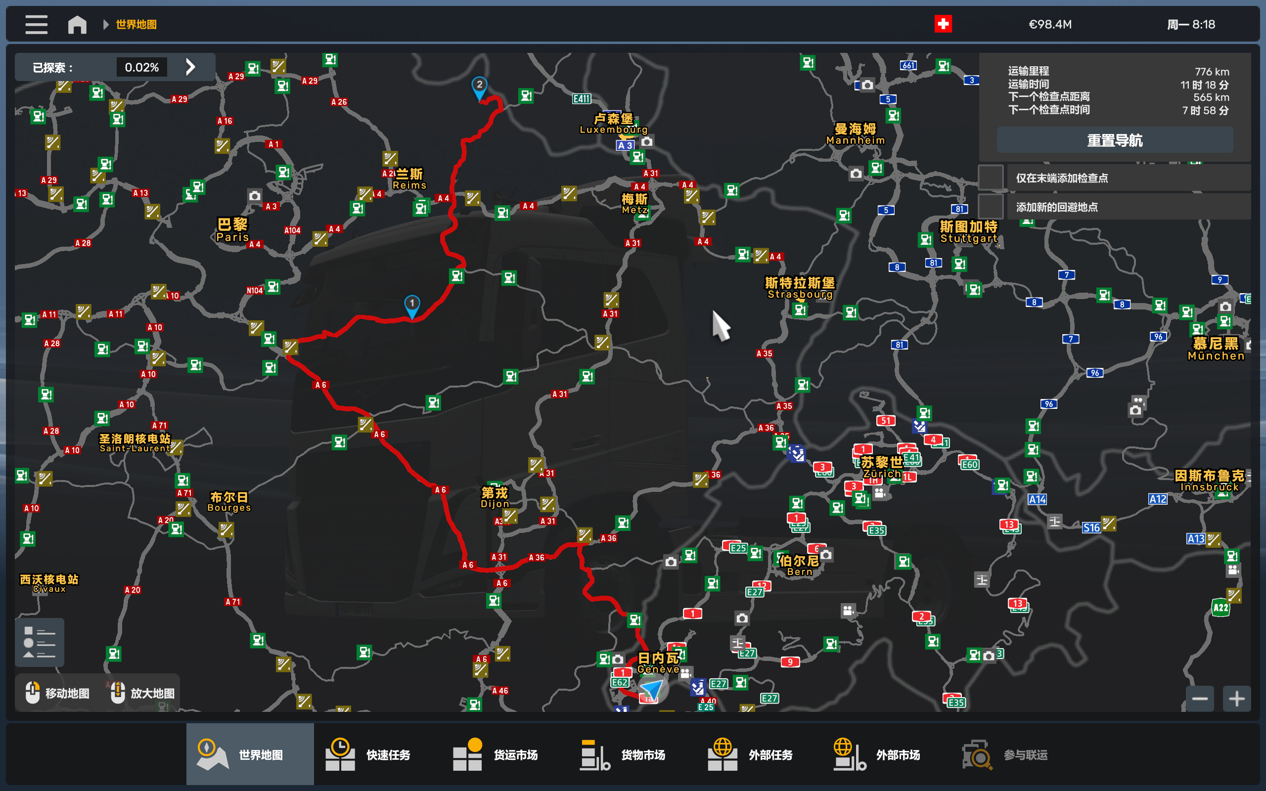1266x791 pixels.
Task: Click the 兰斯 Reims city label
Action: 409,179
